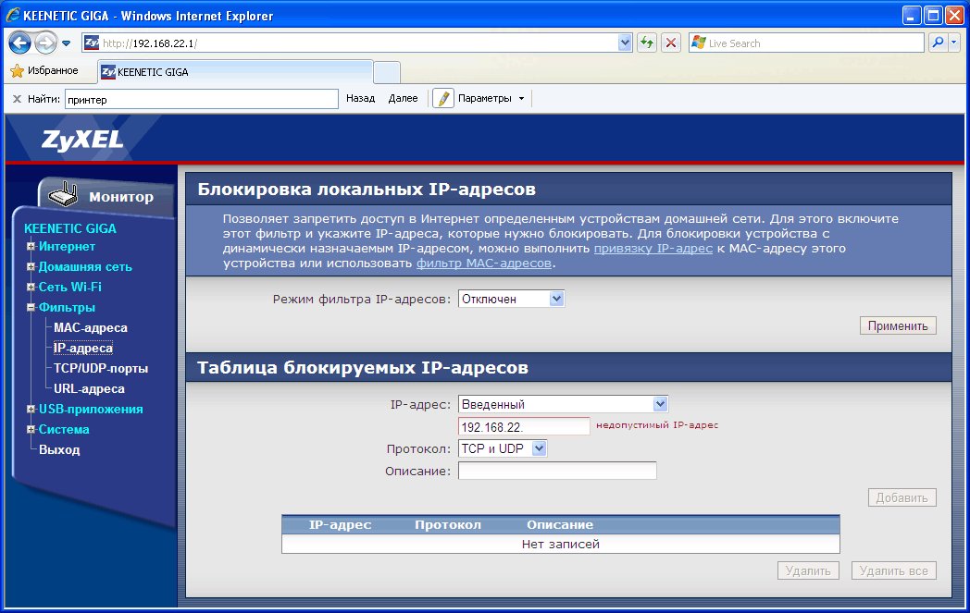Open the Режим фильтра IP-адресов dropdown
Image resolution: width=970 pixels, height=613 pixels.
coord(511,299)
